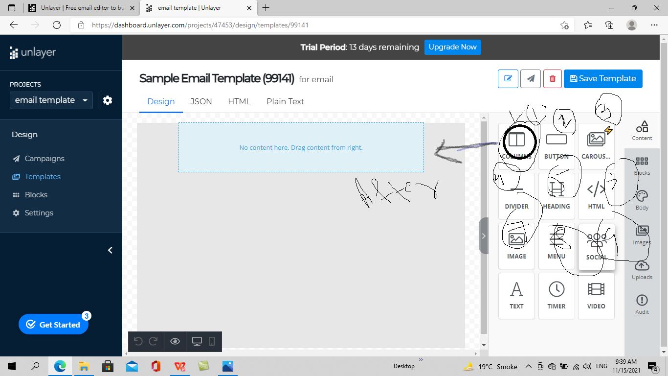Collapse the left navigation sidebar

pyautogui.click(x=110, y=250)
